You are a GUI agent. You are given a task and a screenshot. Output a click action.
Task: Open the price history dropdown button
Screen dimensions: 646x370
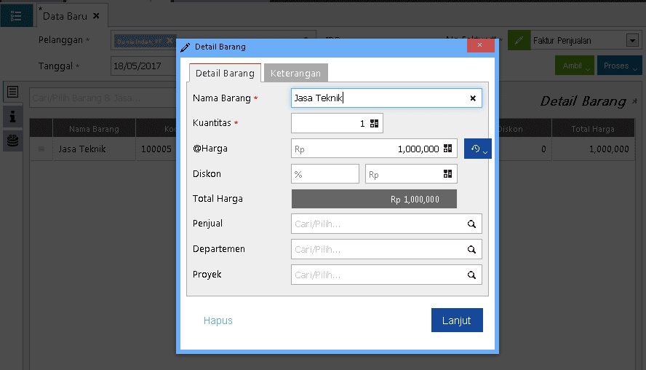(x=477, y=149)
